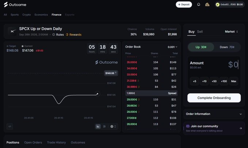The height and width of the screenshot is (148, 248).
Task: Click Complete Onboarding button
Action: (x=214, y=98)
